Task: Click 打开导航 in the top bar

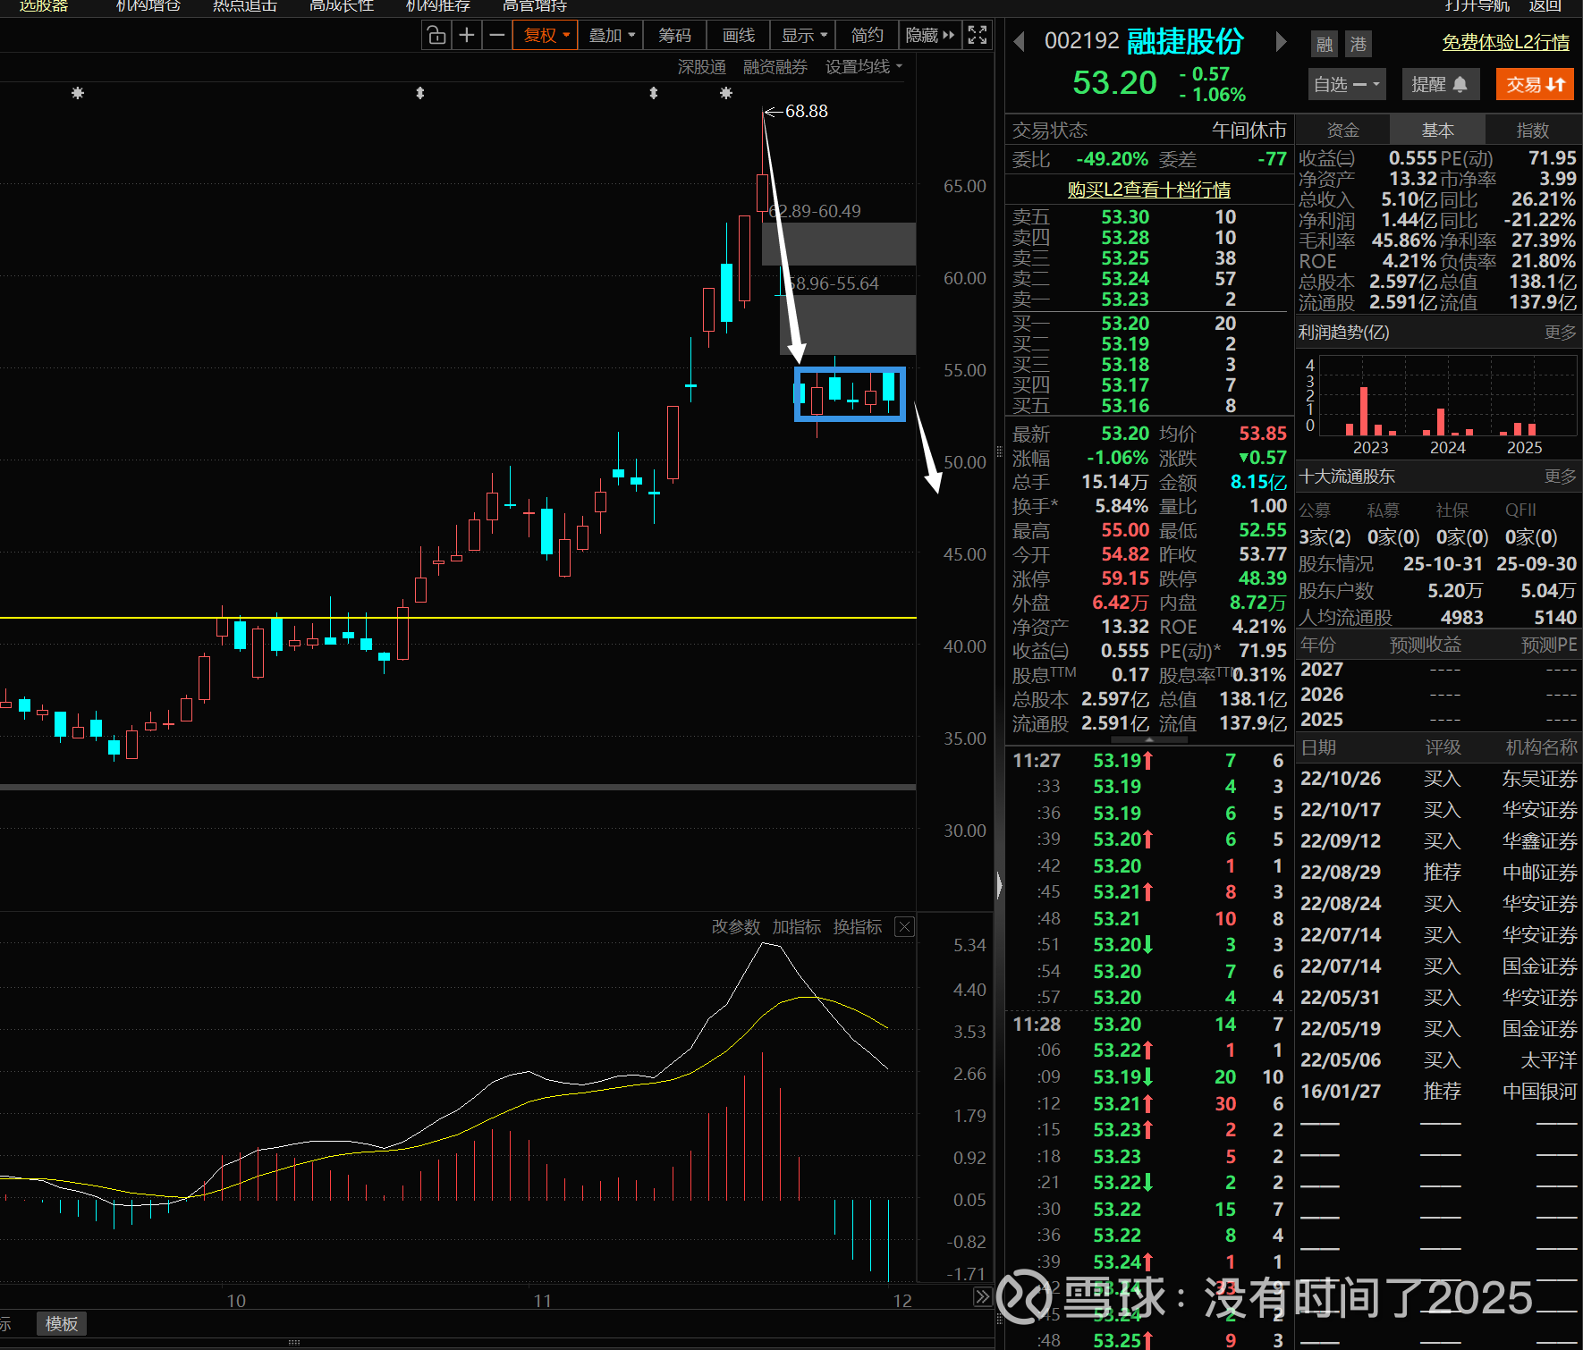Action: [1477, 6]
